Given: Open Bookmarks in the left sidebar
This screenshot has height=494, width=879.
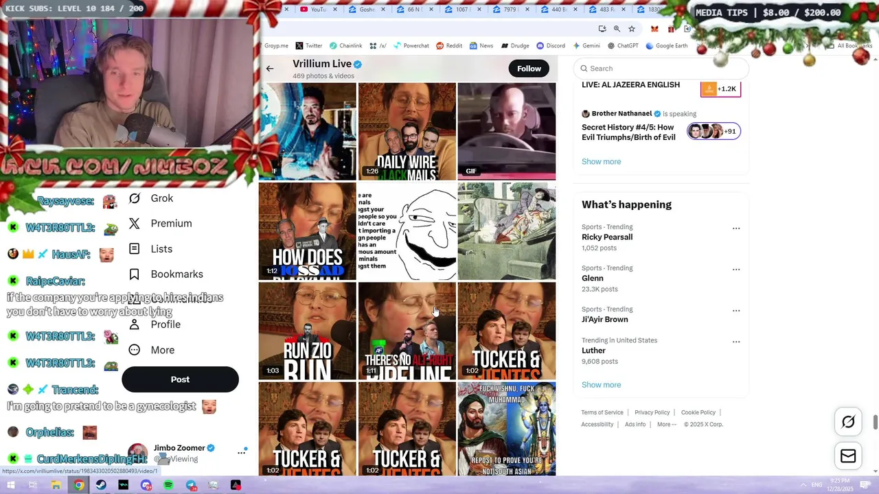Looking at the screenshot, I should (166, 274).
